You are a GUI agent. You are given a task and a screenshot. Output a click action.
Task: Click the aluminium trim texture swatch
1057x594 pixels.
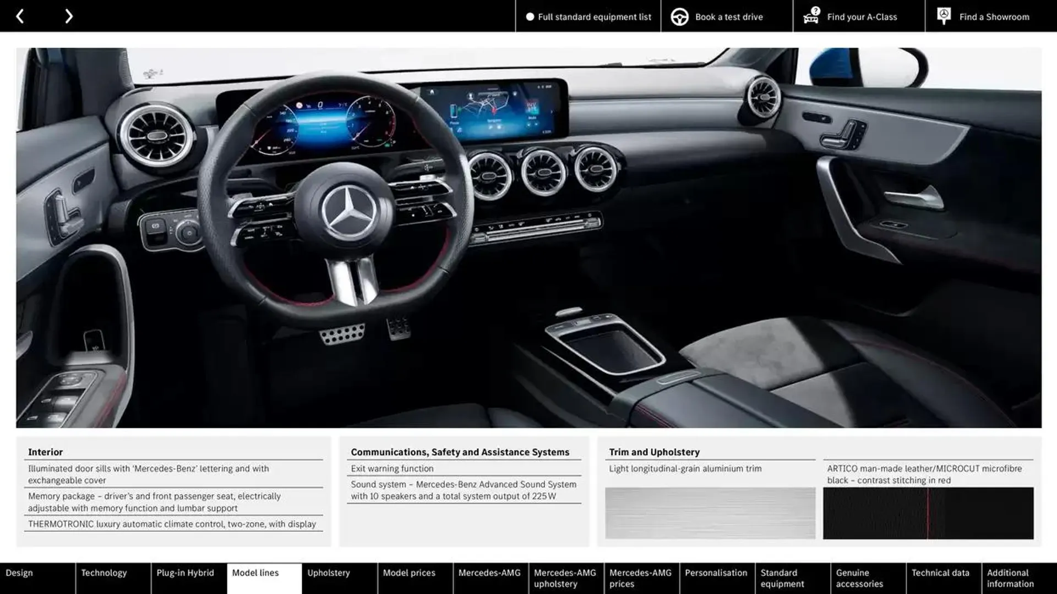click(x=709, y=513)
